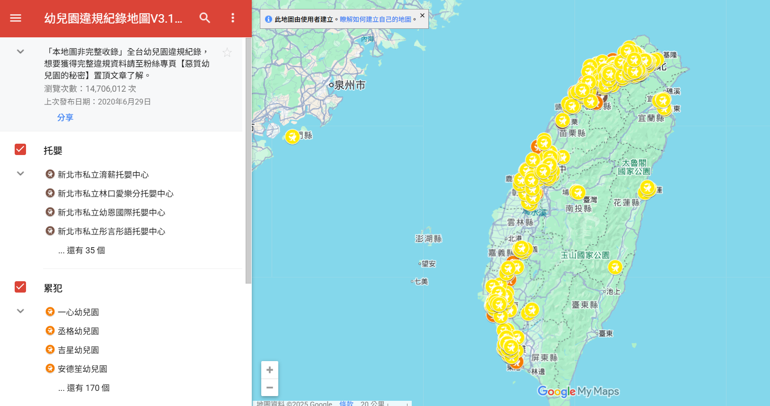The width and height of the screenshot is (770, 406).
Task: Show 35 more items in 托嬰
Action: (x=81, y=251)
